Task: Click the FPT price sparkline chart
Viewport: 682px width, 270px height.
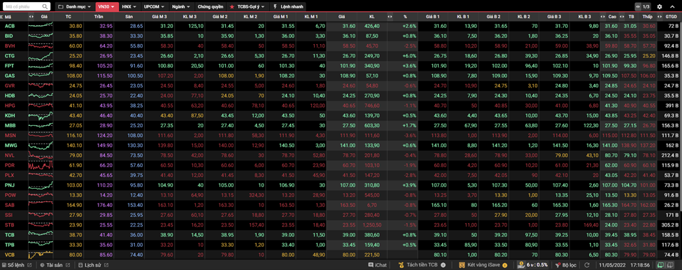Action: [41, 65]
